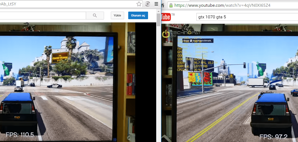Click the YouTube logo in right browser
Viewport: 298px width, 142px height.
tap(166, 17)
